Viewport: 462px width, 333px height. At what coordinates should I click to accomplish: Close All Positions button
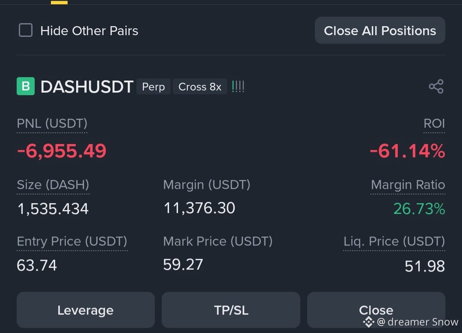point(380,30)
